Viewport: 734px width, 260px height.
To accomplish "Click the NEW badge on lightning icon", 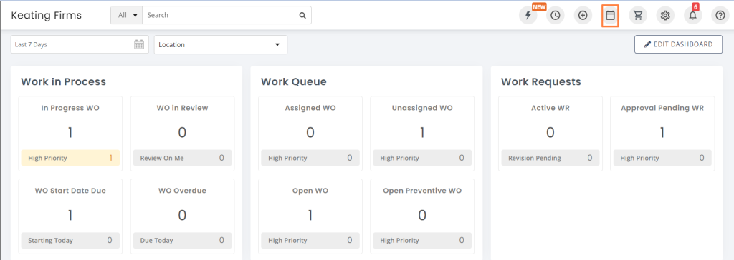I will [x=539, y=7].
